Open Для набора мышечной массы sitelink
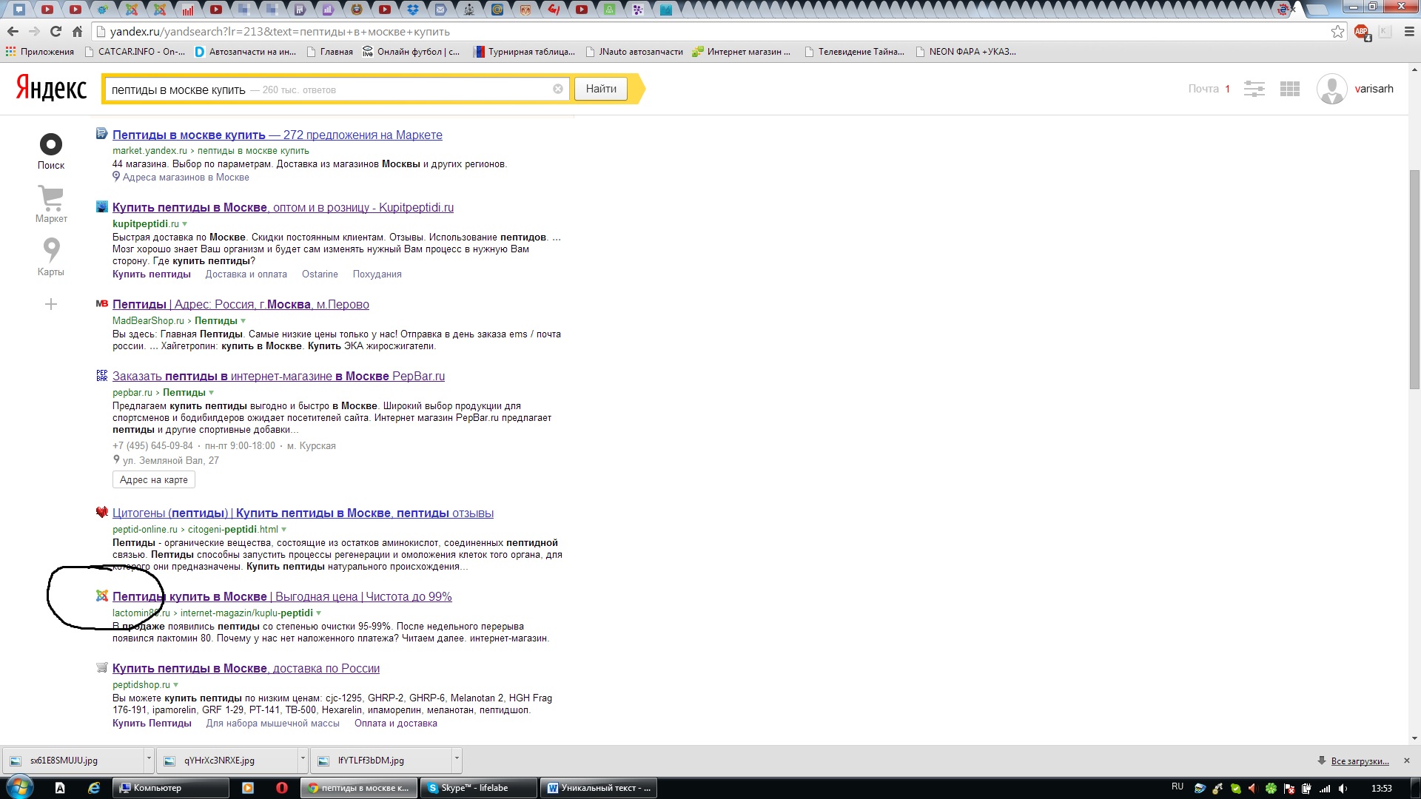Image resolution: width=1421 pixels, height=799 pixels. [x=272, y=724]
